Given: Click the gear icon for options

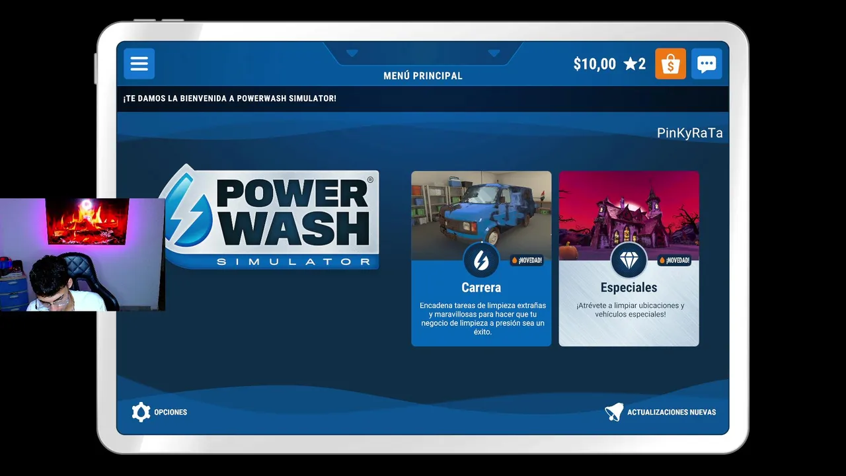Looking at the screenshot, I should tap(141, 412).
